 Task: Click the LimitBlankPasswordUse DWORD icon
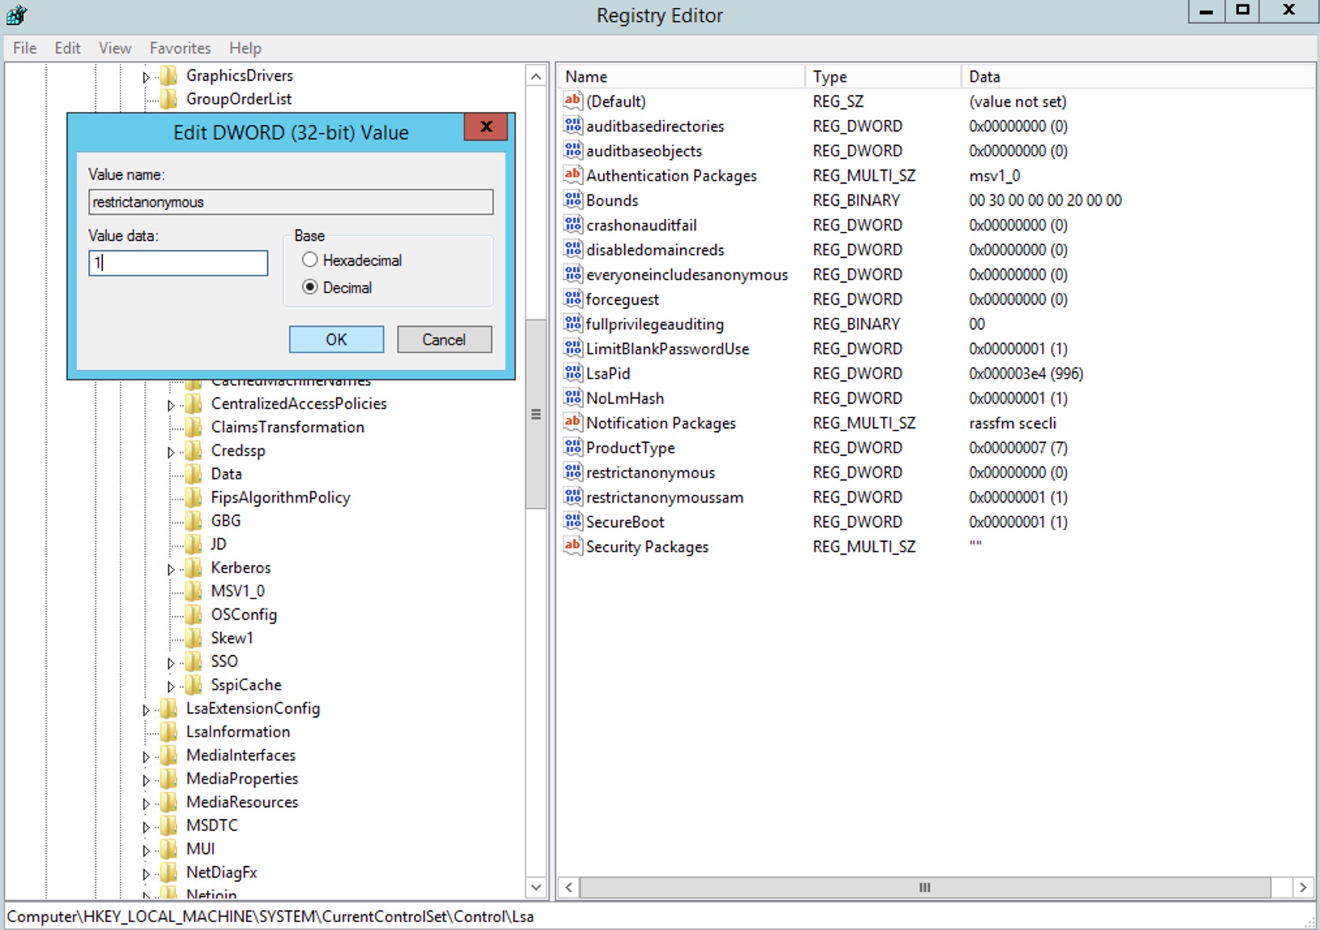(573, 348)
